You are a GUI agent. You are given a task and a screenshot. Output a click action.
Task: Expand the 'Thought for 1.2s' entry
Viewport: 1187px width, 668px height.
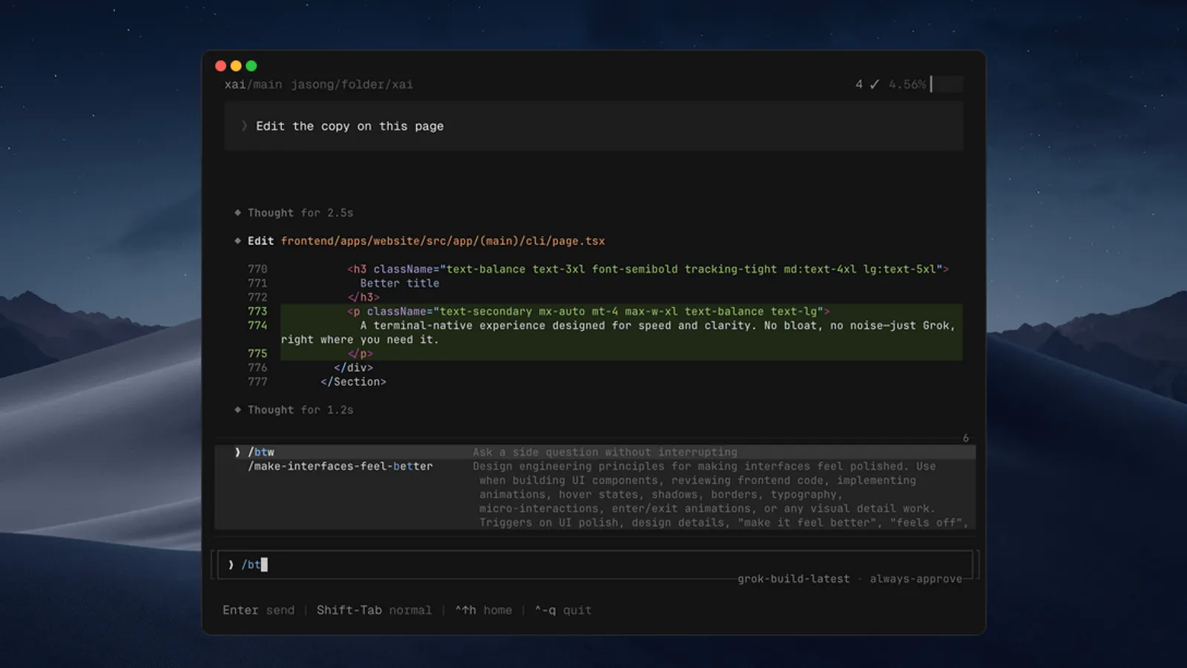click(x=300, y=410)
